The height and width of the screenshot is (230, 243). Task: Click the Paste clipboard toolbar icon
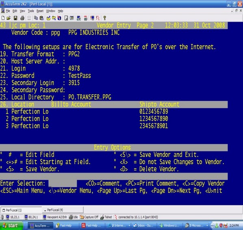(41, 18)
